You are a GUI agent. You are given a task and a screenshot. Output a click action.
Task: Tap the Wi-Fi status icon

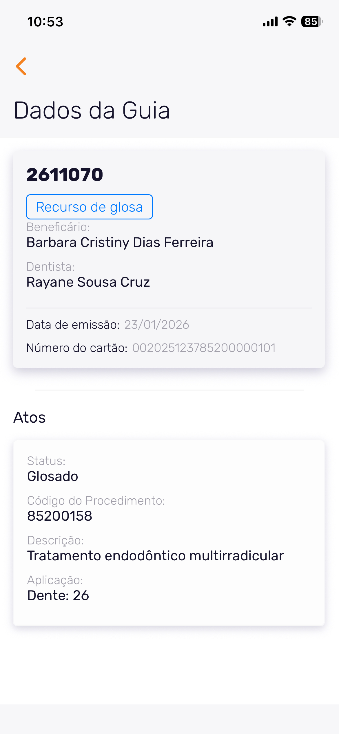pyautogui.click(x=289, y=21)
